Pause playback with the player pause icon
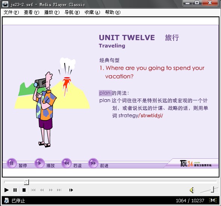 click(x=15, y=190)
